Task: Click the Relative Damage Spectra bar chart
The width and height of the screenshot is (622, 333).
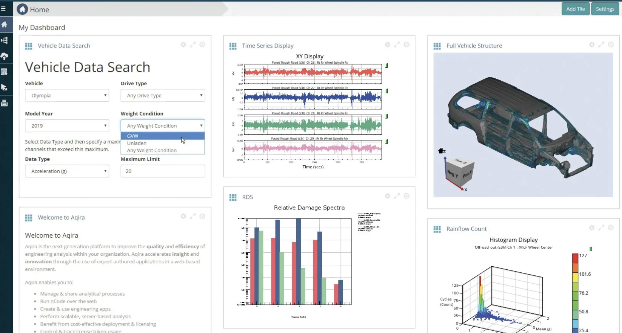Action: [298, 261]
